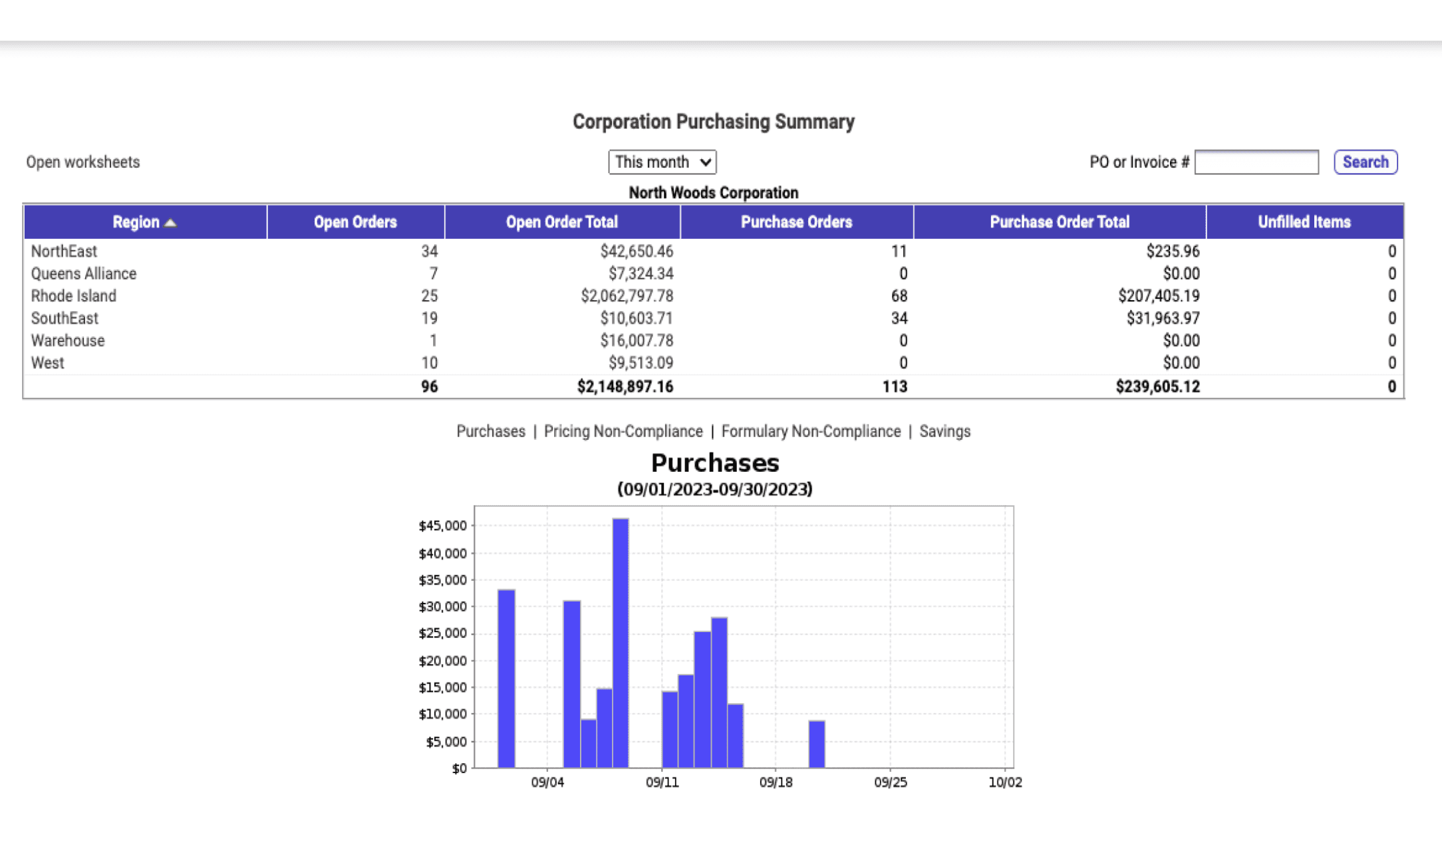Sort by Open Orders column header

[355, 222]
